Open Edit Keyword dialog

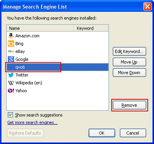coord(129,51)
